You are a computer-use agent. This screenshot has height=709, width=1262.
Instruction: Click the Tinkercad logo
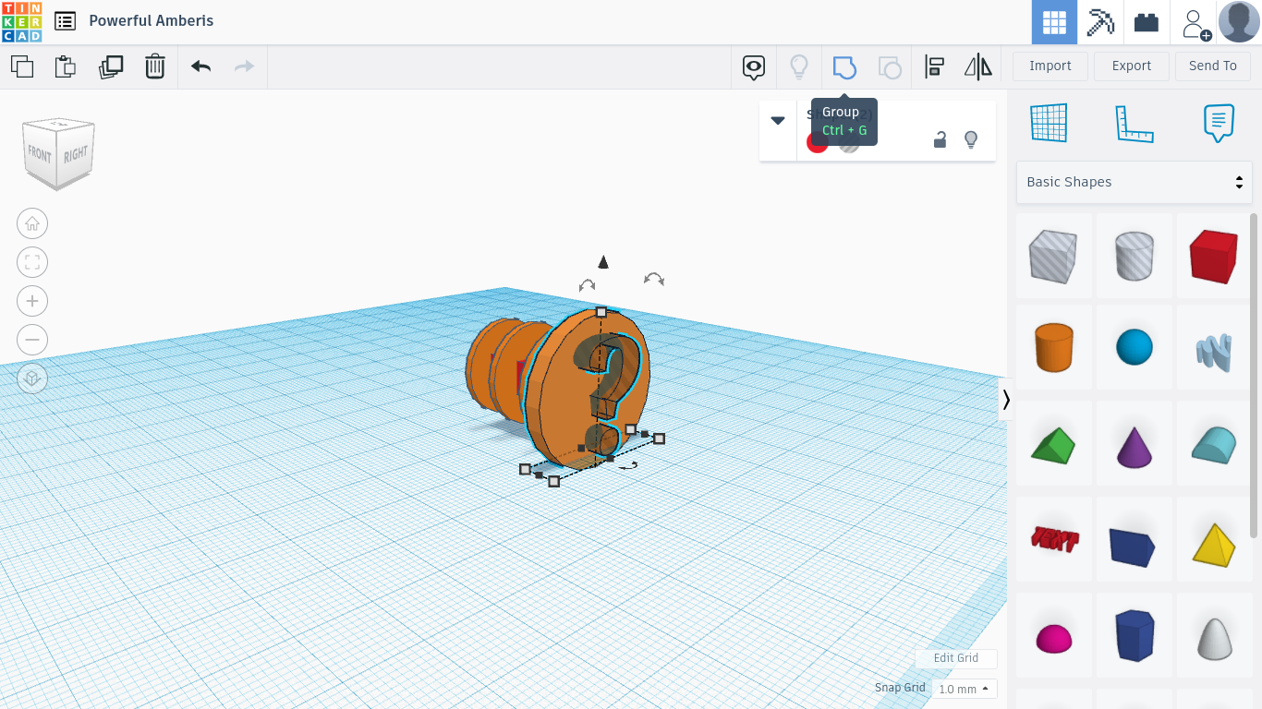21,21
